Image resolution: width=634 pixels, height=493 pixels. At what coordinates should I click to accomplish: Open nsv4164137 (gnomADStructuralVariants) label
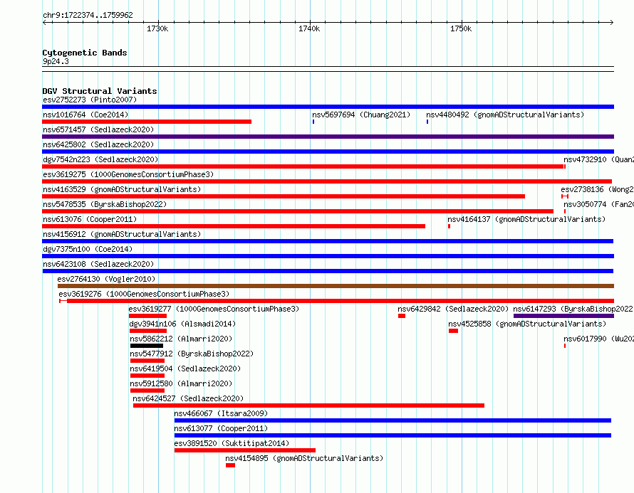(x=526, y=219)
